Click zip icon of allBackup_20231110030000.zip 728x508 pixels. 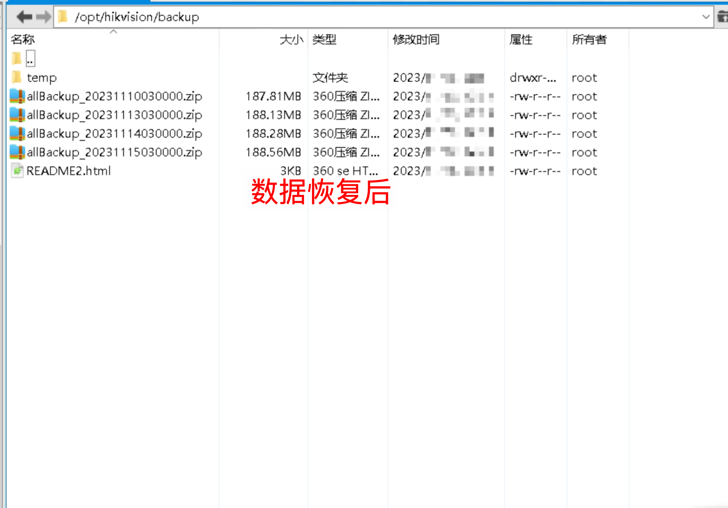tap(17, 96)
